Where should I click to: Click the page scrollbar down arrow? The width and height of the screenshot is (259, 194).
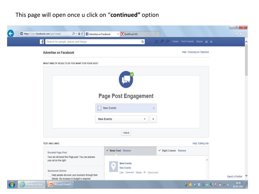tap(246, 176)
